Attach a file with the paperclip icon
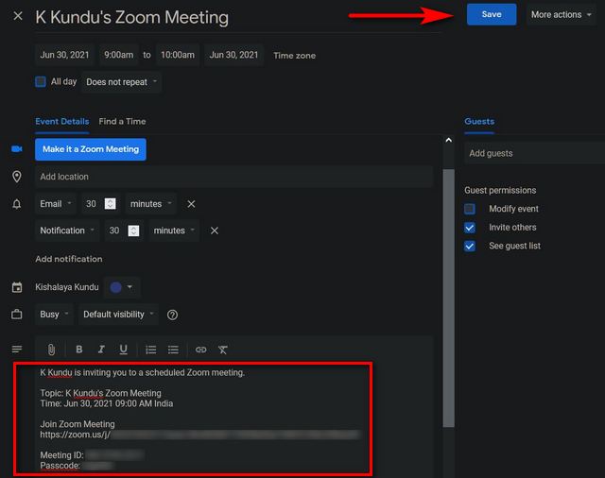 coord(51,350)
